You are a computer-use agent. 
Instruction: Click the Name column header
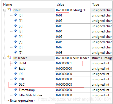(x=7, y=5)
